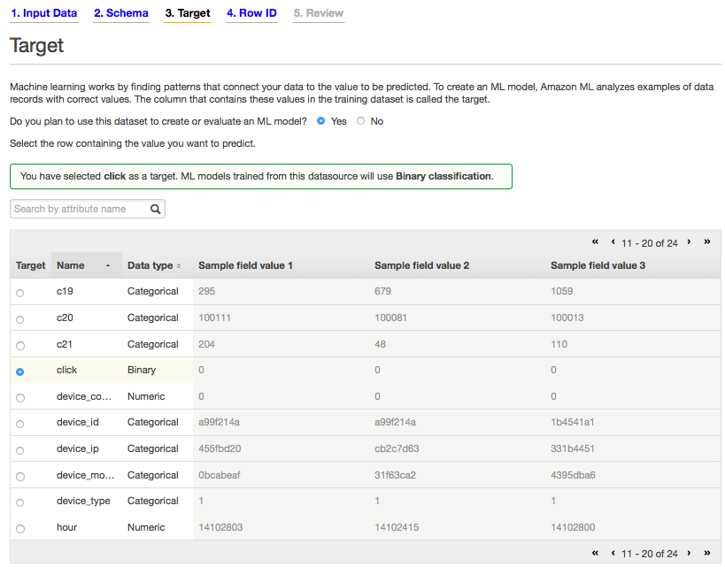Jump to last page using bottom pagination arrow
725x567 pixels.
[707, 553]
